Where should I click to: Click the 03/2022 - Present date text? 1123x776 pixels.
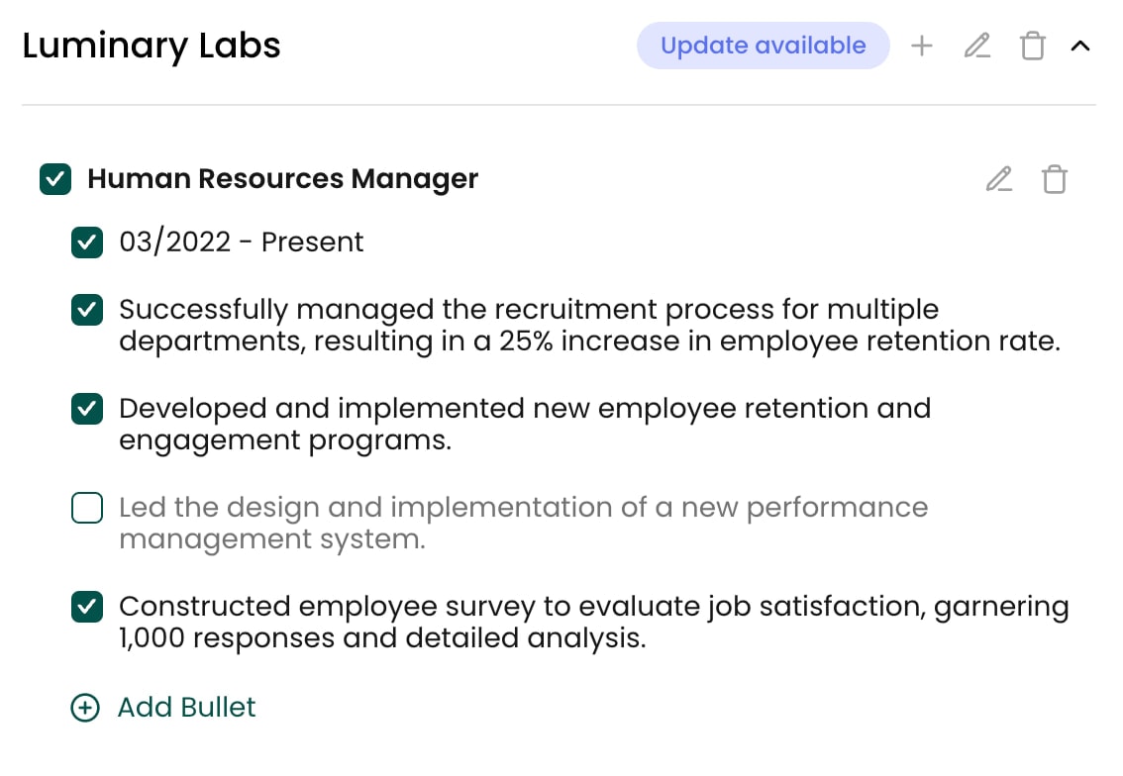click(x=242, y=242)
